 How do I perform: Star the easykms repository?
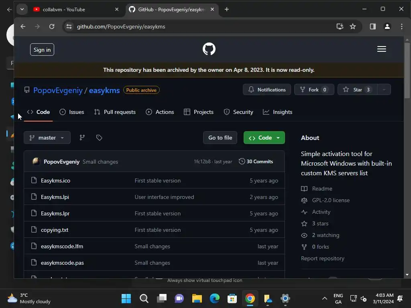coord(358,89)
